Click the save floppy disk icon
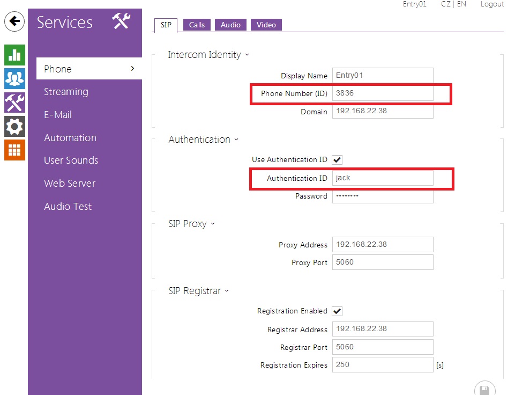Image resolution: width=515 pixels, height=395 pixels. (484, 390)
